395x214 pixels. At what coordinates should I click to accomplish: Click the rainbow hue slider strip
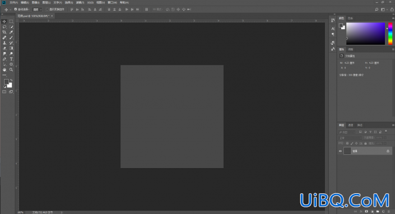tap(390, 34)
